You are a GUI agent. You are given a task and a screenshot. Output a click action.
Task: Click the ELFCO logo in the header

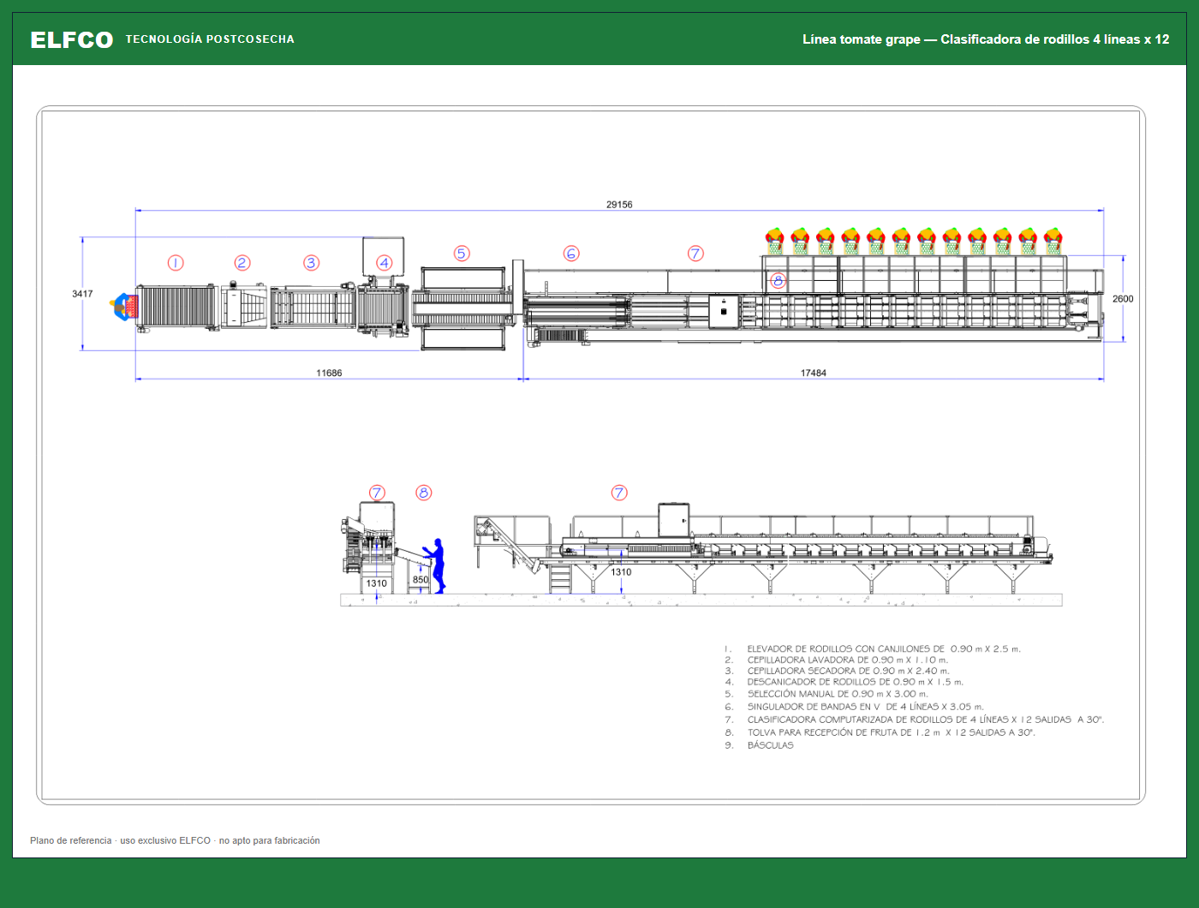tap(72, 40)
